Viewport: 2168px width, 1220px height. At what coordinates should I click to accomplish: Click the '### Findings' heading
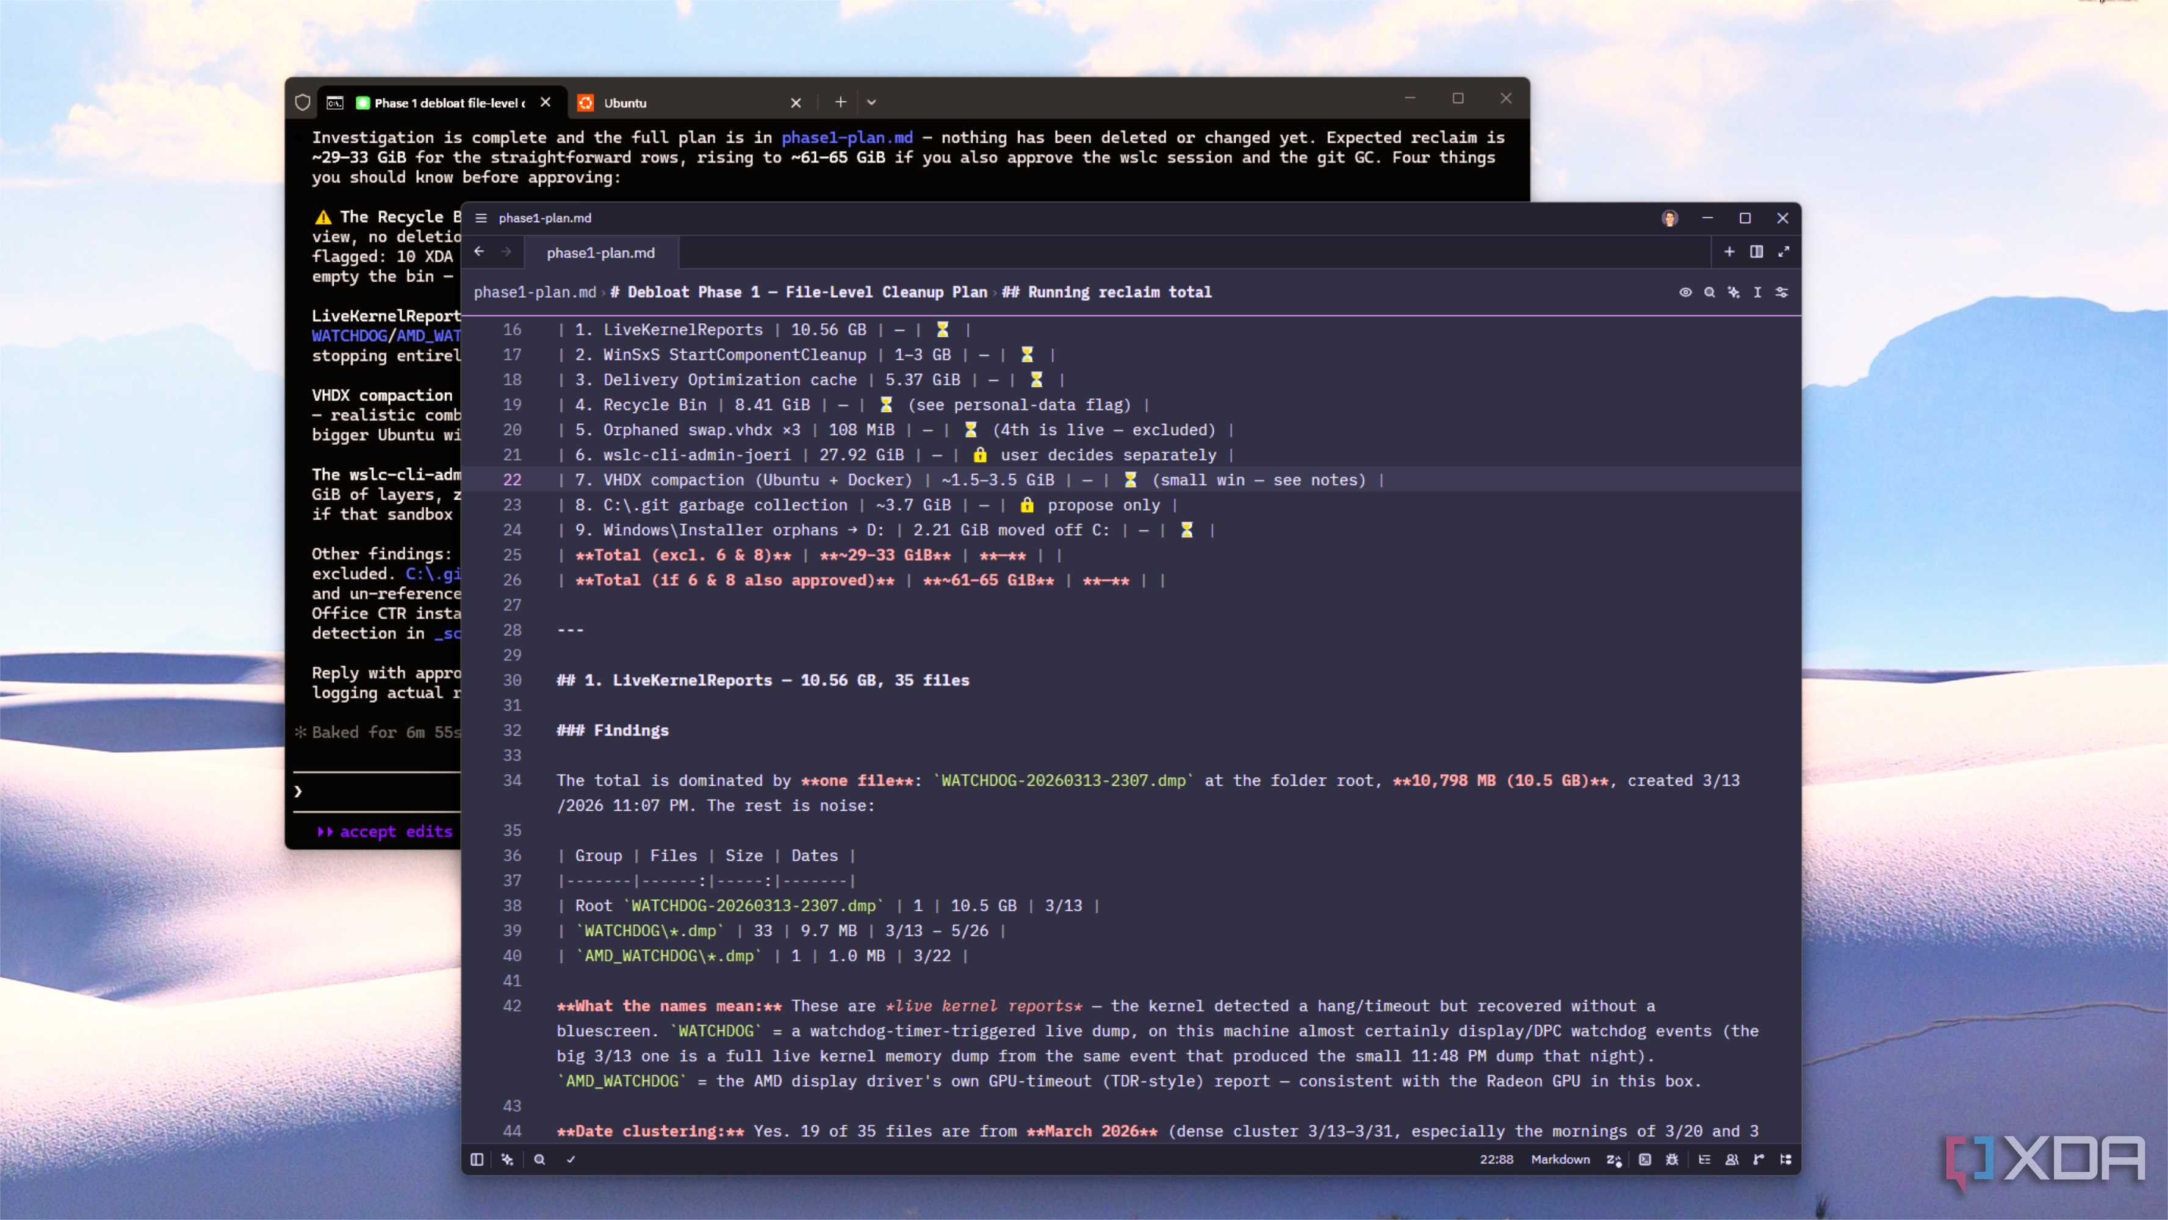coord(613,730)
